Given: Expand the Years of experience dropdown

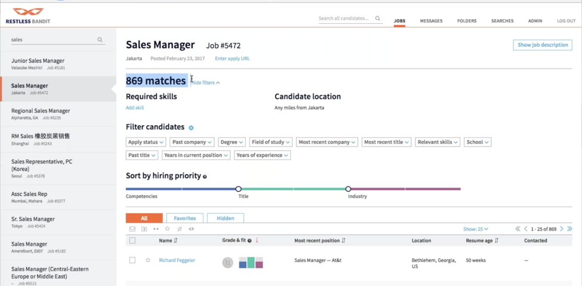Looking at the screenshot, I should [x=262, y=156].
